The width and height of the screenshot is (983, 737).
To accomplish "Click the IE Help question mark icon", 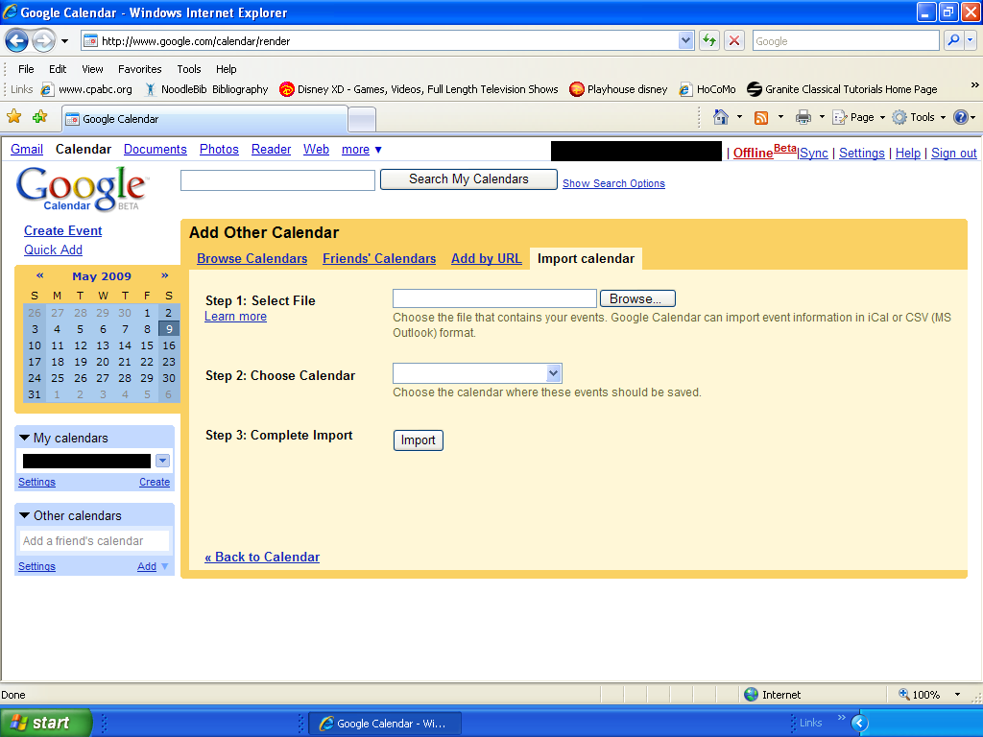I will [x=960, y=117].
